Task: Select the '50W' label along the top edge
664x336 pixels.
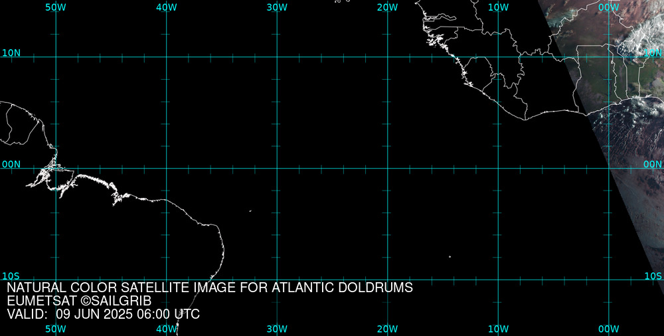Action: (x=56, y=7)
